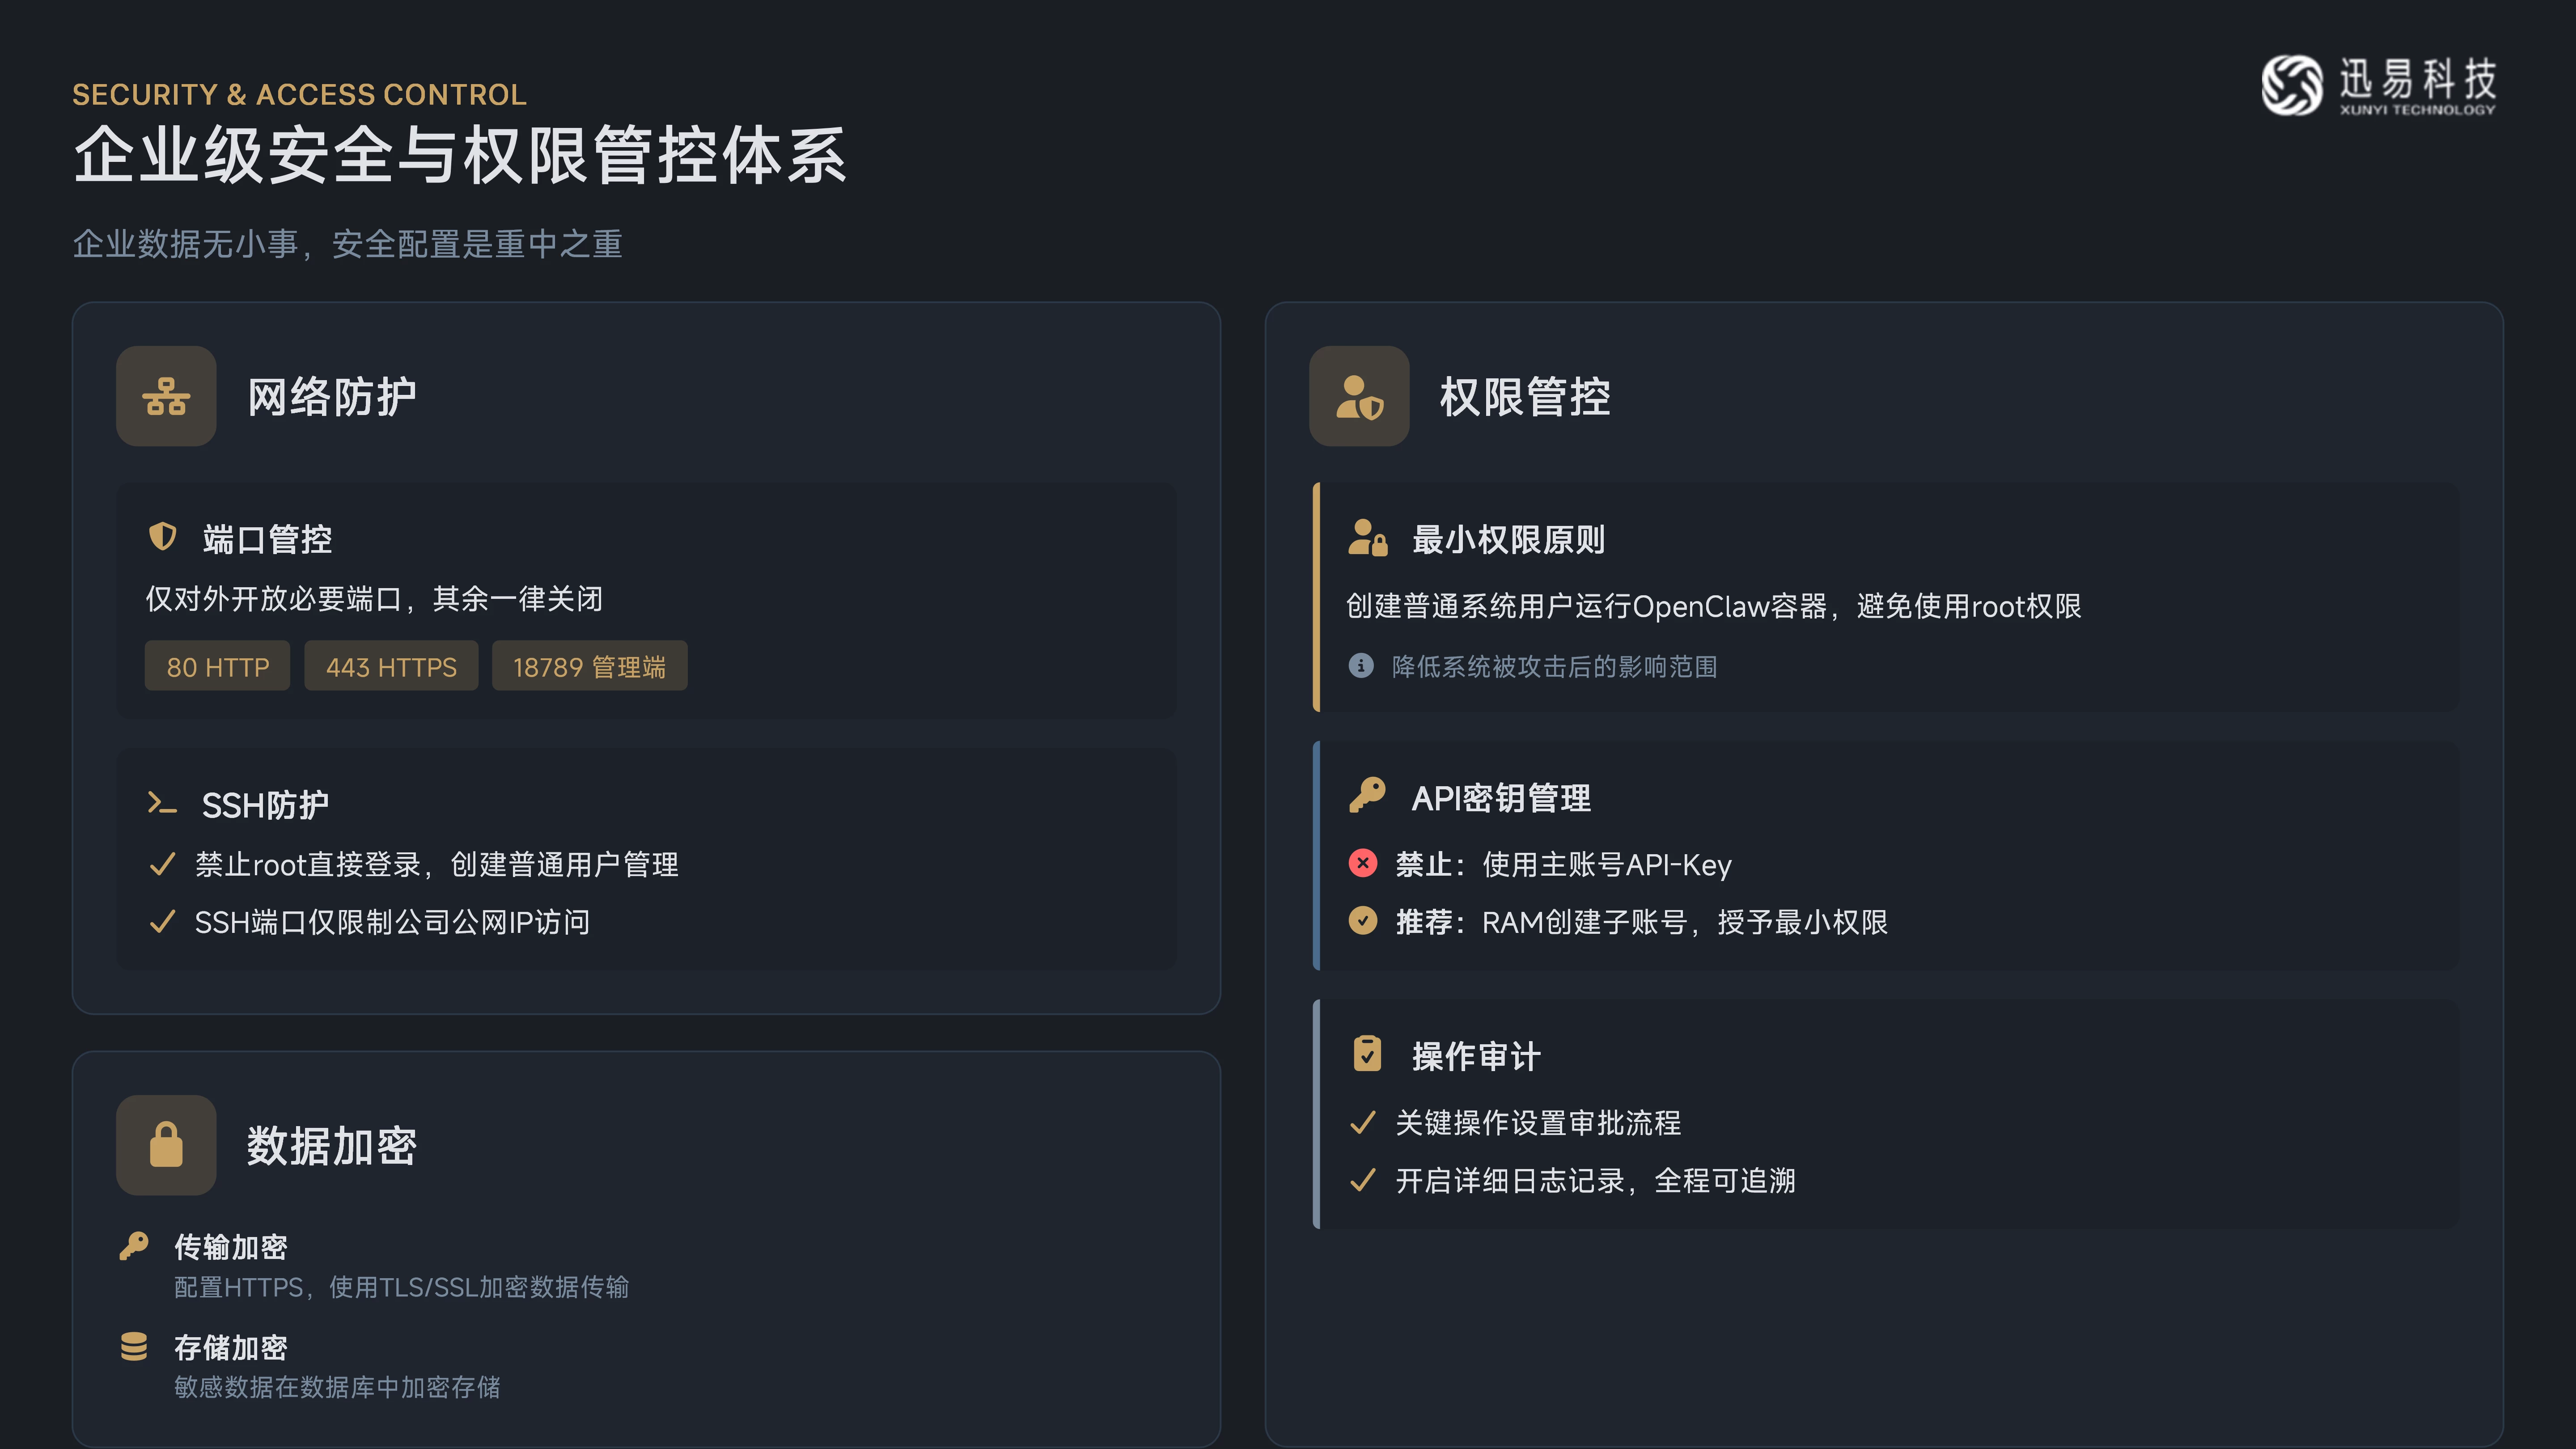Click the shield icon next to 端口管控
This screenshot has height=1449, width=2576.
click(x=162, y=537)
